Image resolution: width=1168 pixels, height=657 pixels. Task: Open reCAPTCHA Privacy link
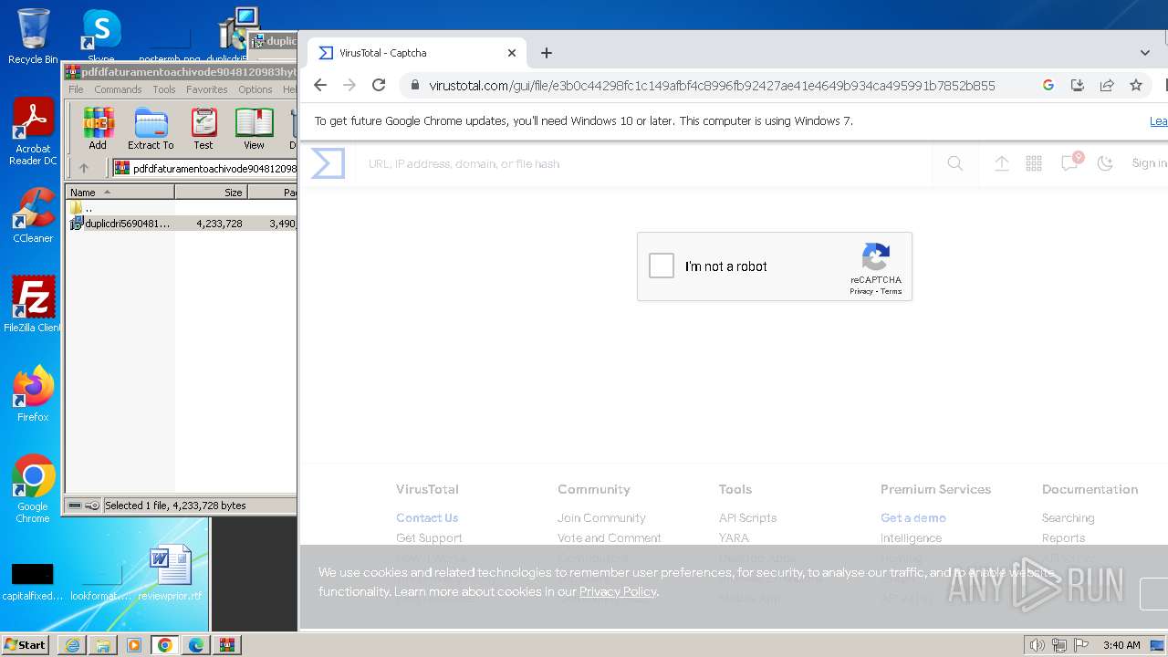861,291
